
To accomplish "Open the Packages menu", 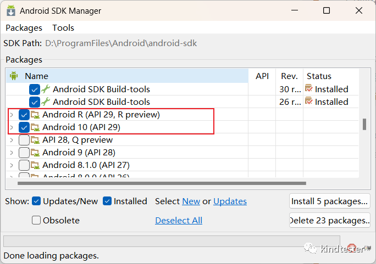I will tap(24, 27).
